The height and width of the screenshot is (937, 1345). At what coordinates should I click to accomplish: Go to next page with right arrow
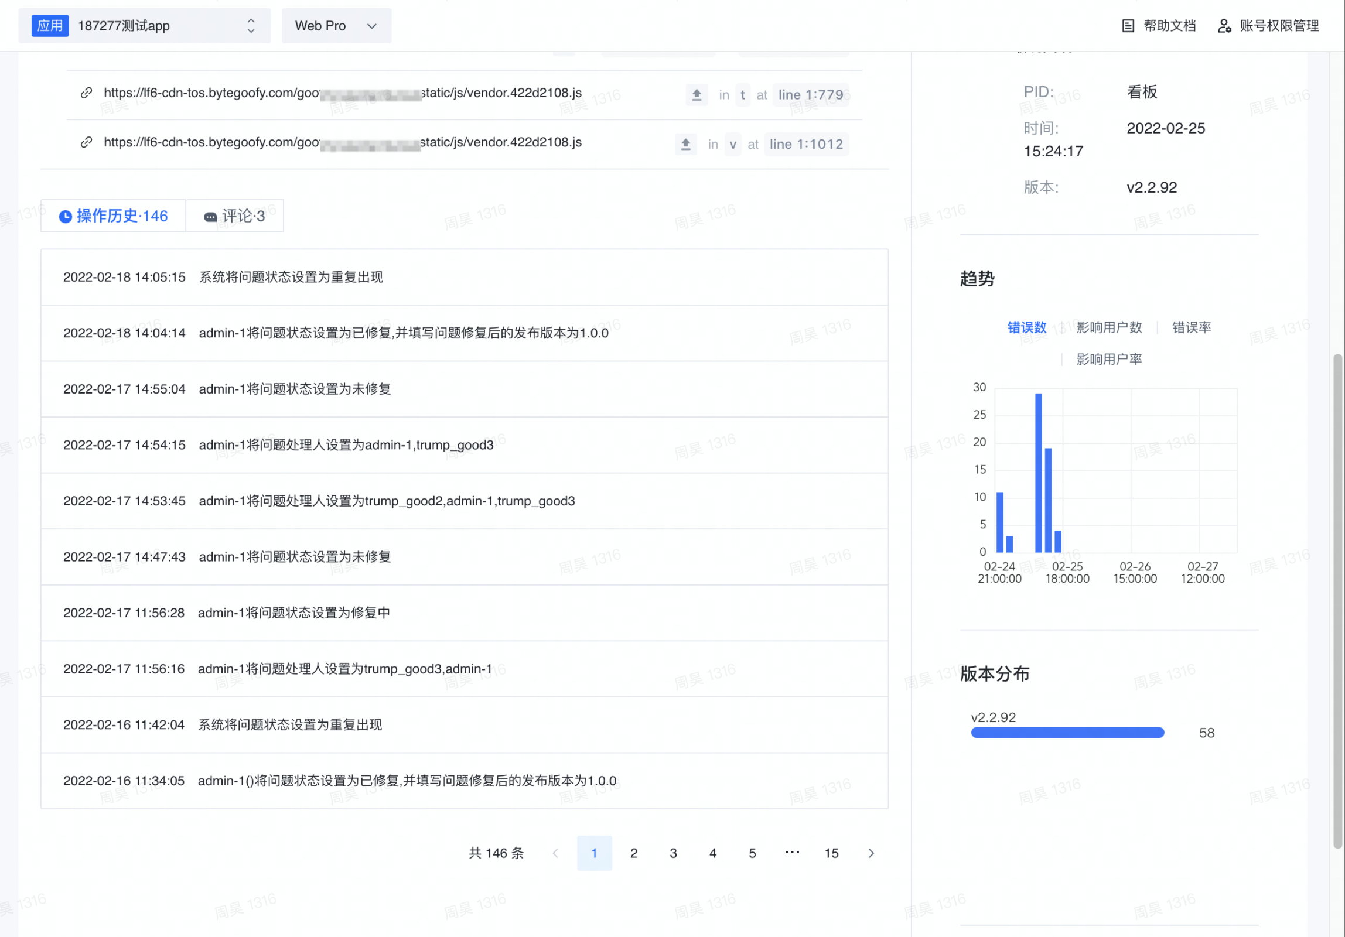(871, 853)
